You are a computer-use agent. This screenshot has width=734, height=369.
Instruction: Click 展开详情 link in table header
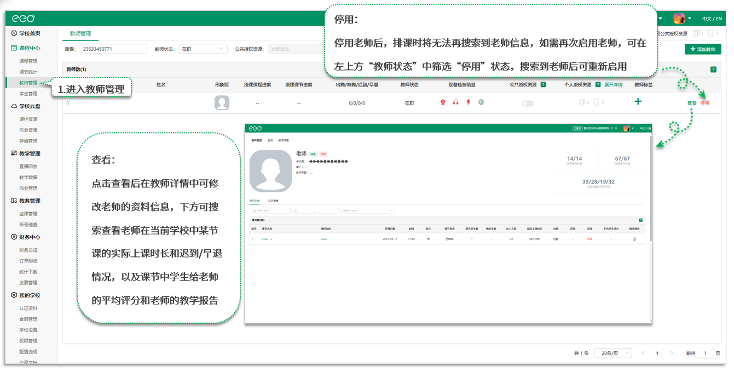coord(613,85)
